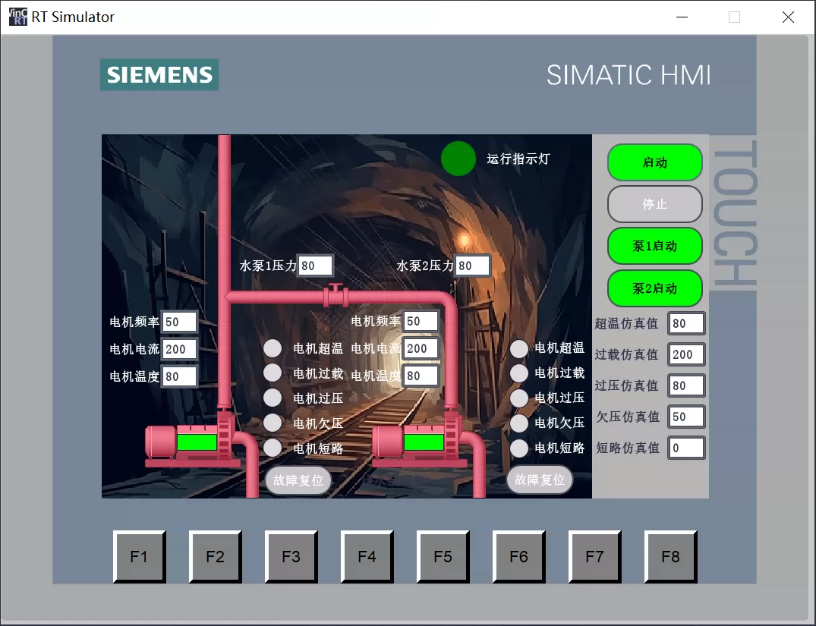Click the RT Simulator title bar icon
The image size is (816, 626).
(x=17, y=17)
